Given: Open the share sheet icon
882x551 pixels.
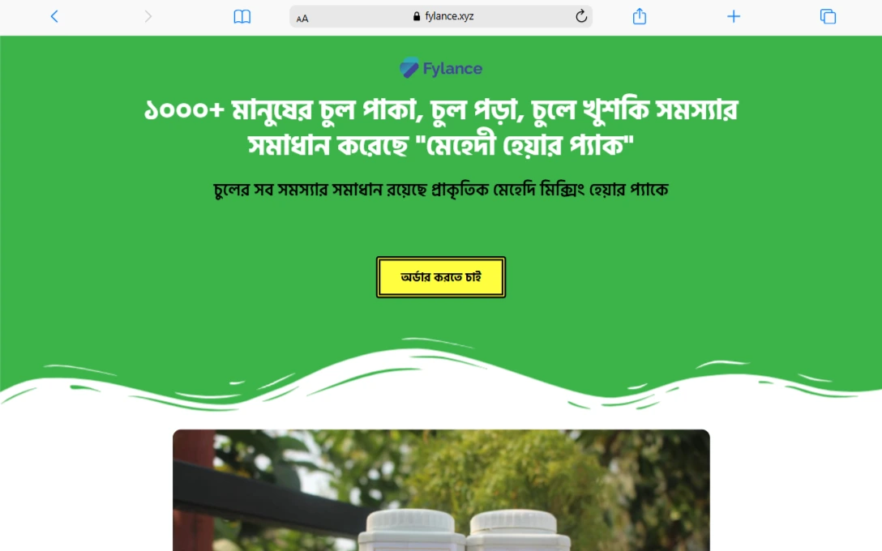Looking at the screenshot, I should (x=639, y=16).
